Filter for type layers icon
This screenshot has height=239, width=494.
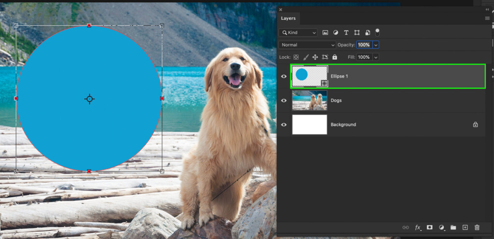(x=346, y=32)
